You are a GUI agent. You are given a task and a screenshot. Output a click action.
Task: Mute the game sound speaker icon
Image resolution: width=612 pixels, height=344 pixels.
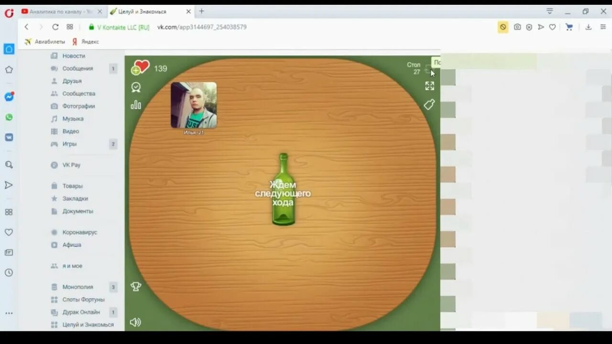coord(135,322)
